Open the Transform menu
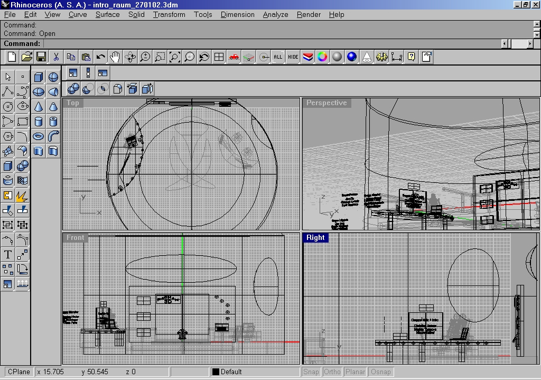Viewport: 541px width, 380px height. (169, 14)
